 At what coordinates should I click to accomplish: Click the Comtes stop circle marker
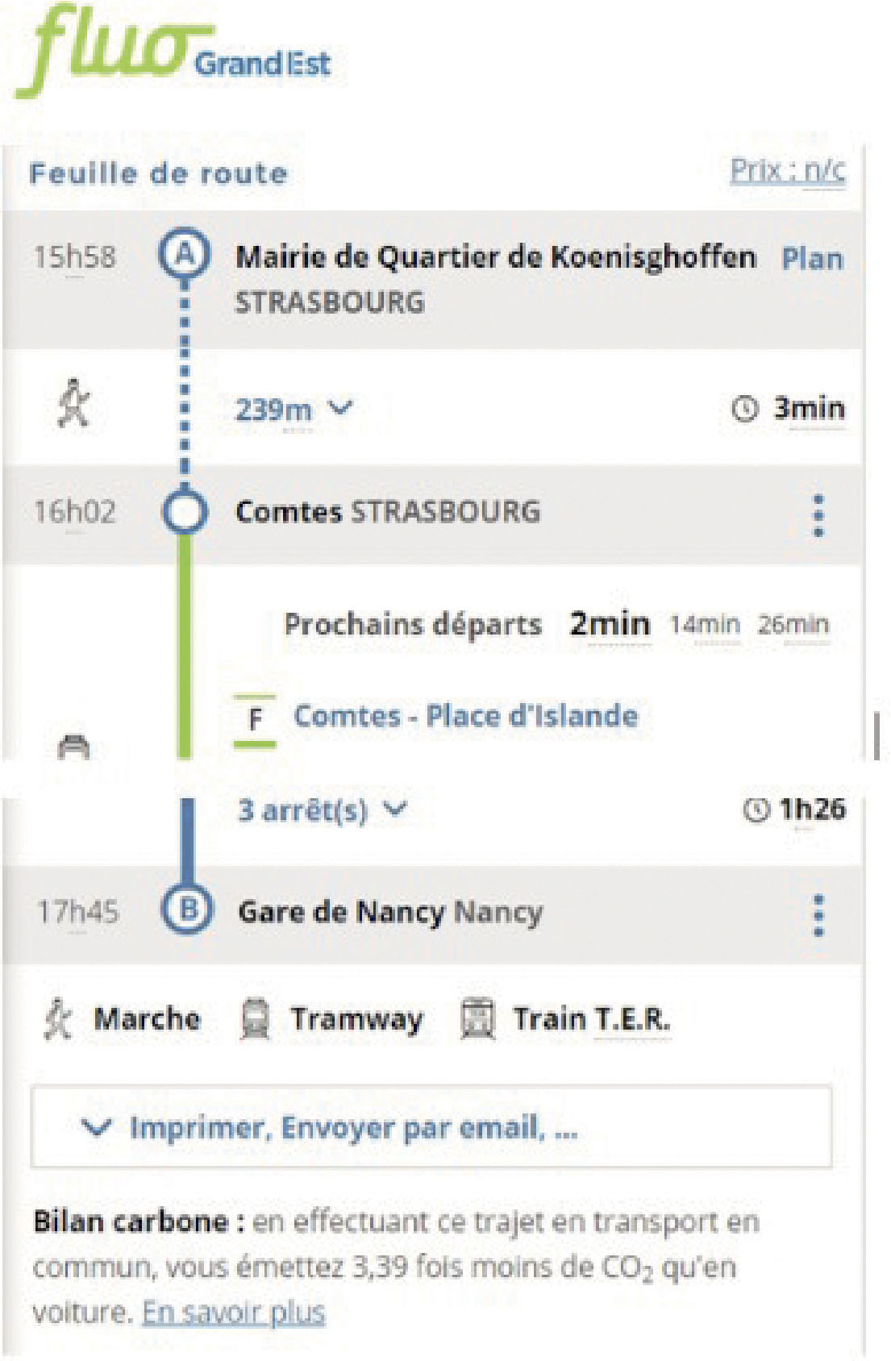point(185,512)
